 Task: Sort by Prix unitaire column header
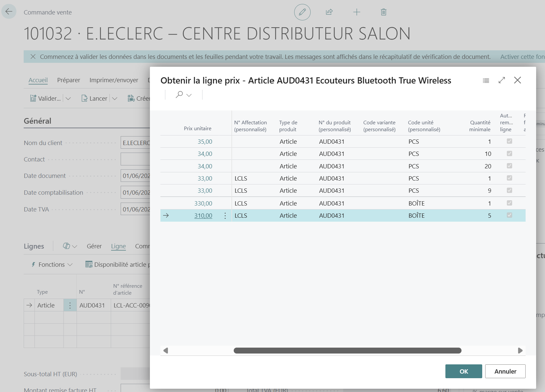click(x=198, y=128)
